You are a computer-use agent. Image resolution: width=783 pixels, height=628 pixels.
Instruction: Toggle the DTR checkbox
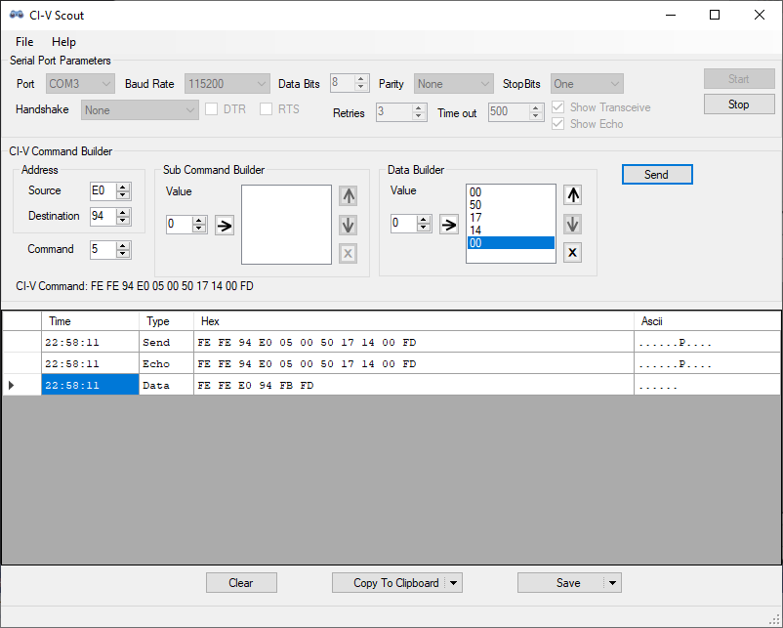(211, 109)
